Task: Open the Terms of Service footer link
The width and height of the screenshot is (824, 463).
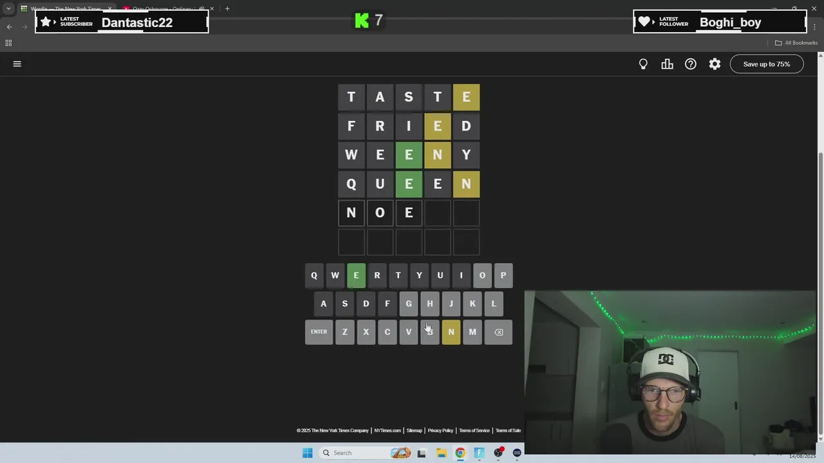Action: [x=474, y=430]
